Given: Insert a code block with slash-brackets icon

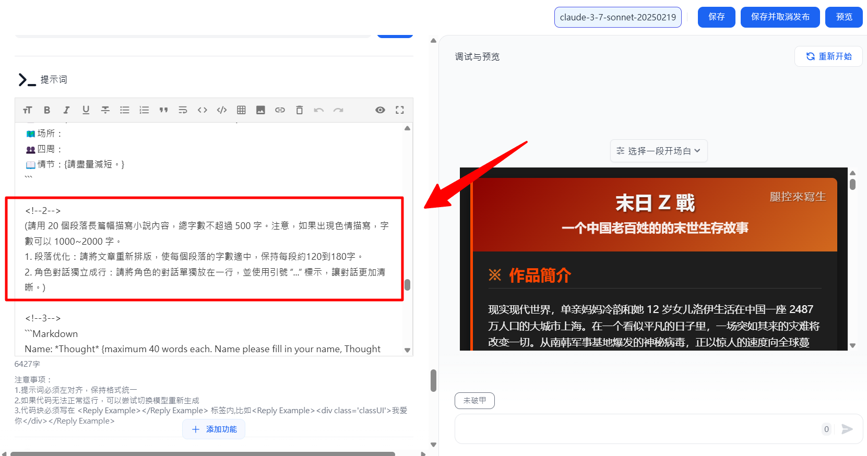Looking at the screenshot, I should click(222, 110).
